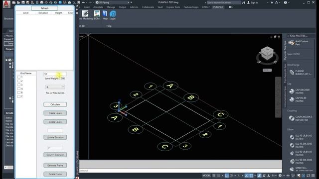Click the Help question mark icon in title bar
This screenshot has width=319, height=179.
(285, 2)
